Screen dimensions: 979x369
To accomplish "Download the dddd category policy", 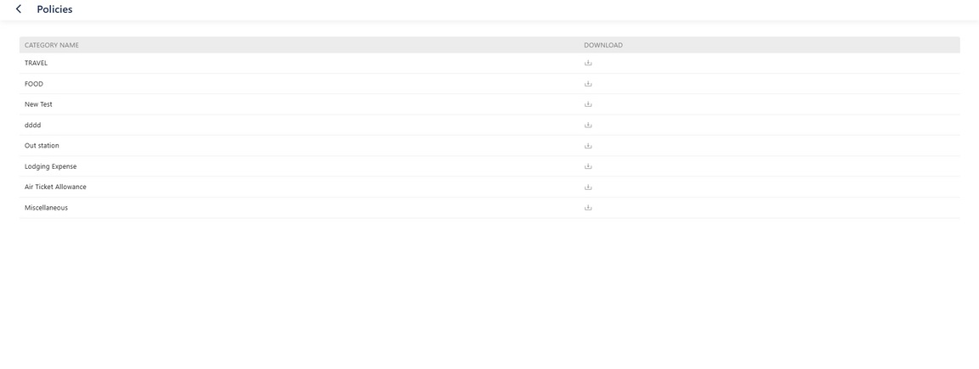I will click(x=588, y=125).
